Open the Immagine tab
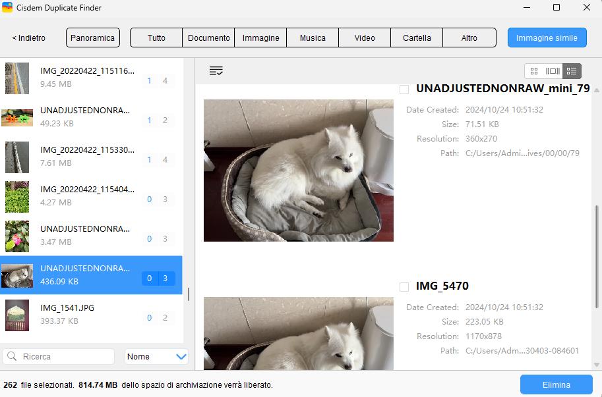This screenshot has width=602, height=397. click(x=260, y=38)
